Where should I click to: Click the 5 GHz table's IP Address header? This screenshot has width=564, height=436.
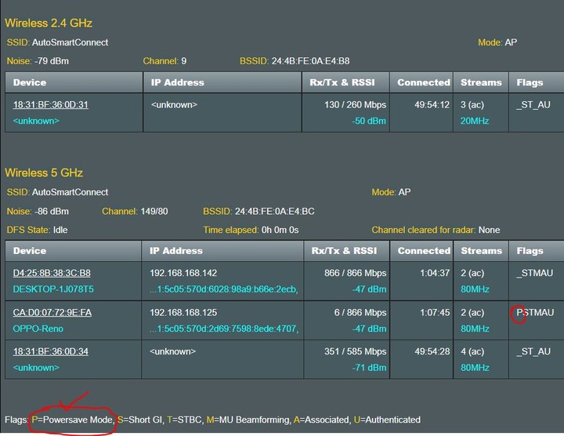[x=222, y=251]
